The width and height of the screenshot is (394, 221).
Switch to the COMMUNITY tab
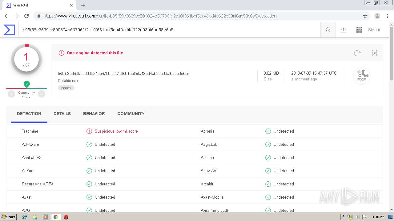(131, 114)
